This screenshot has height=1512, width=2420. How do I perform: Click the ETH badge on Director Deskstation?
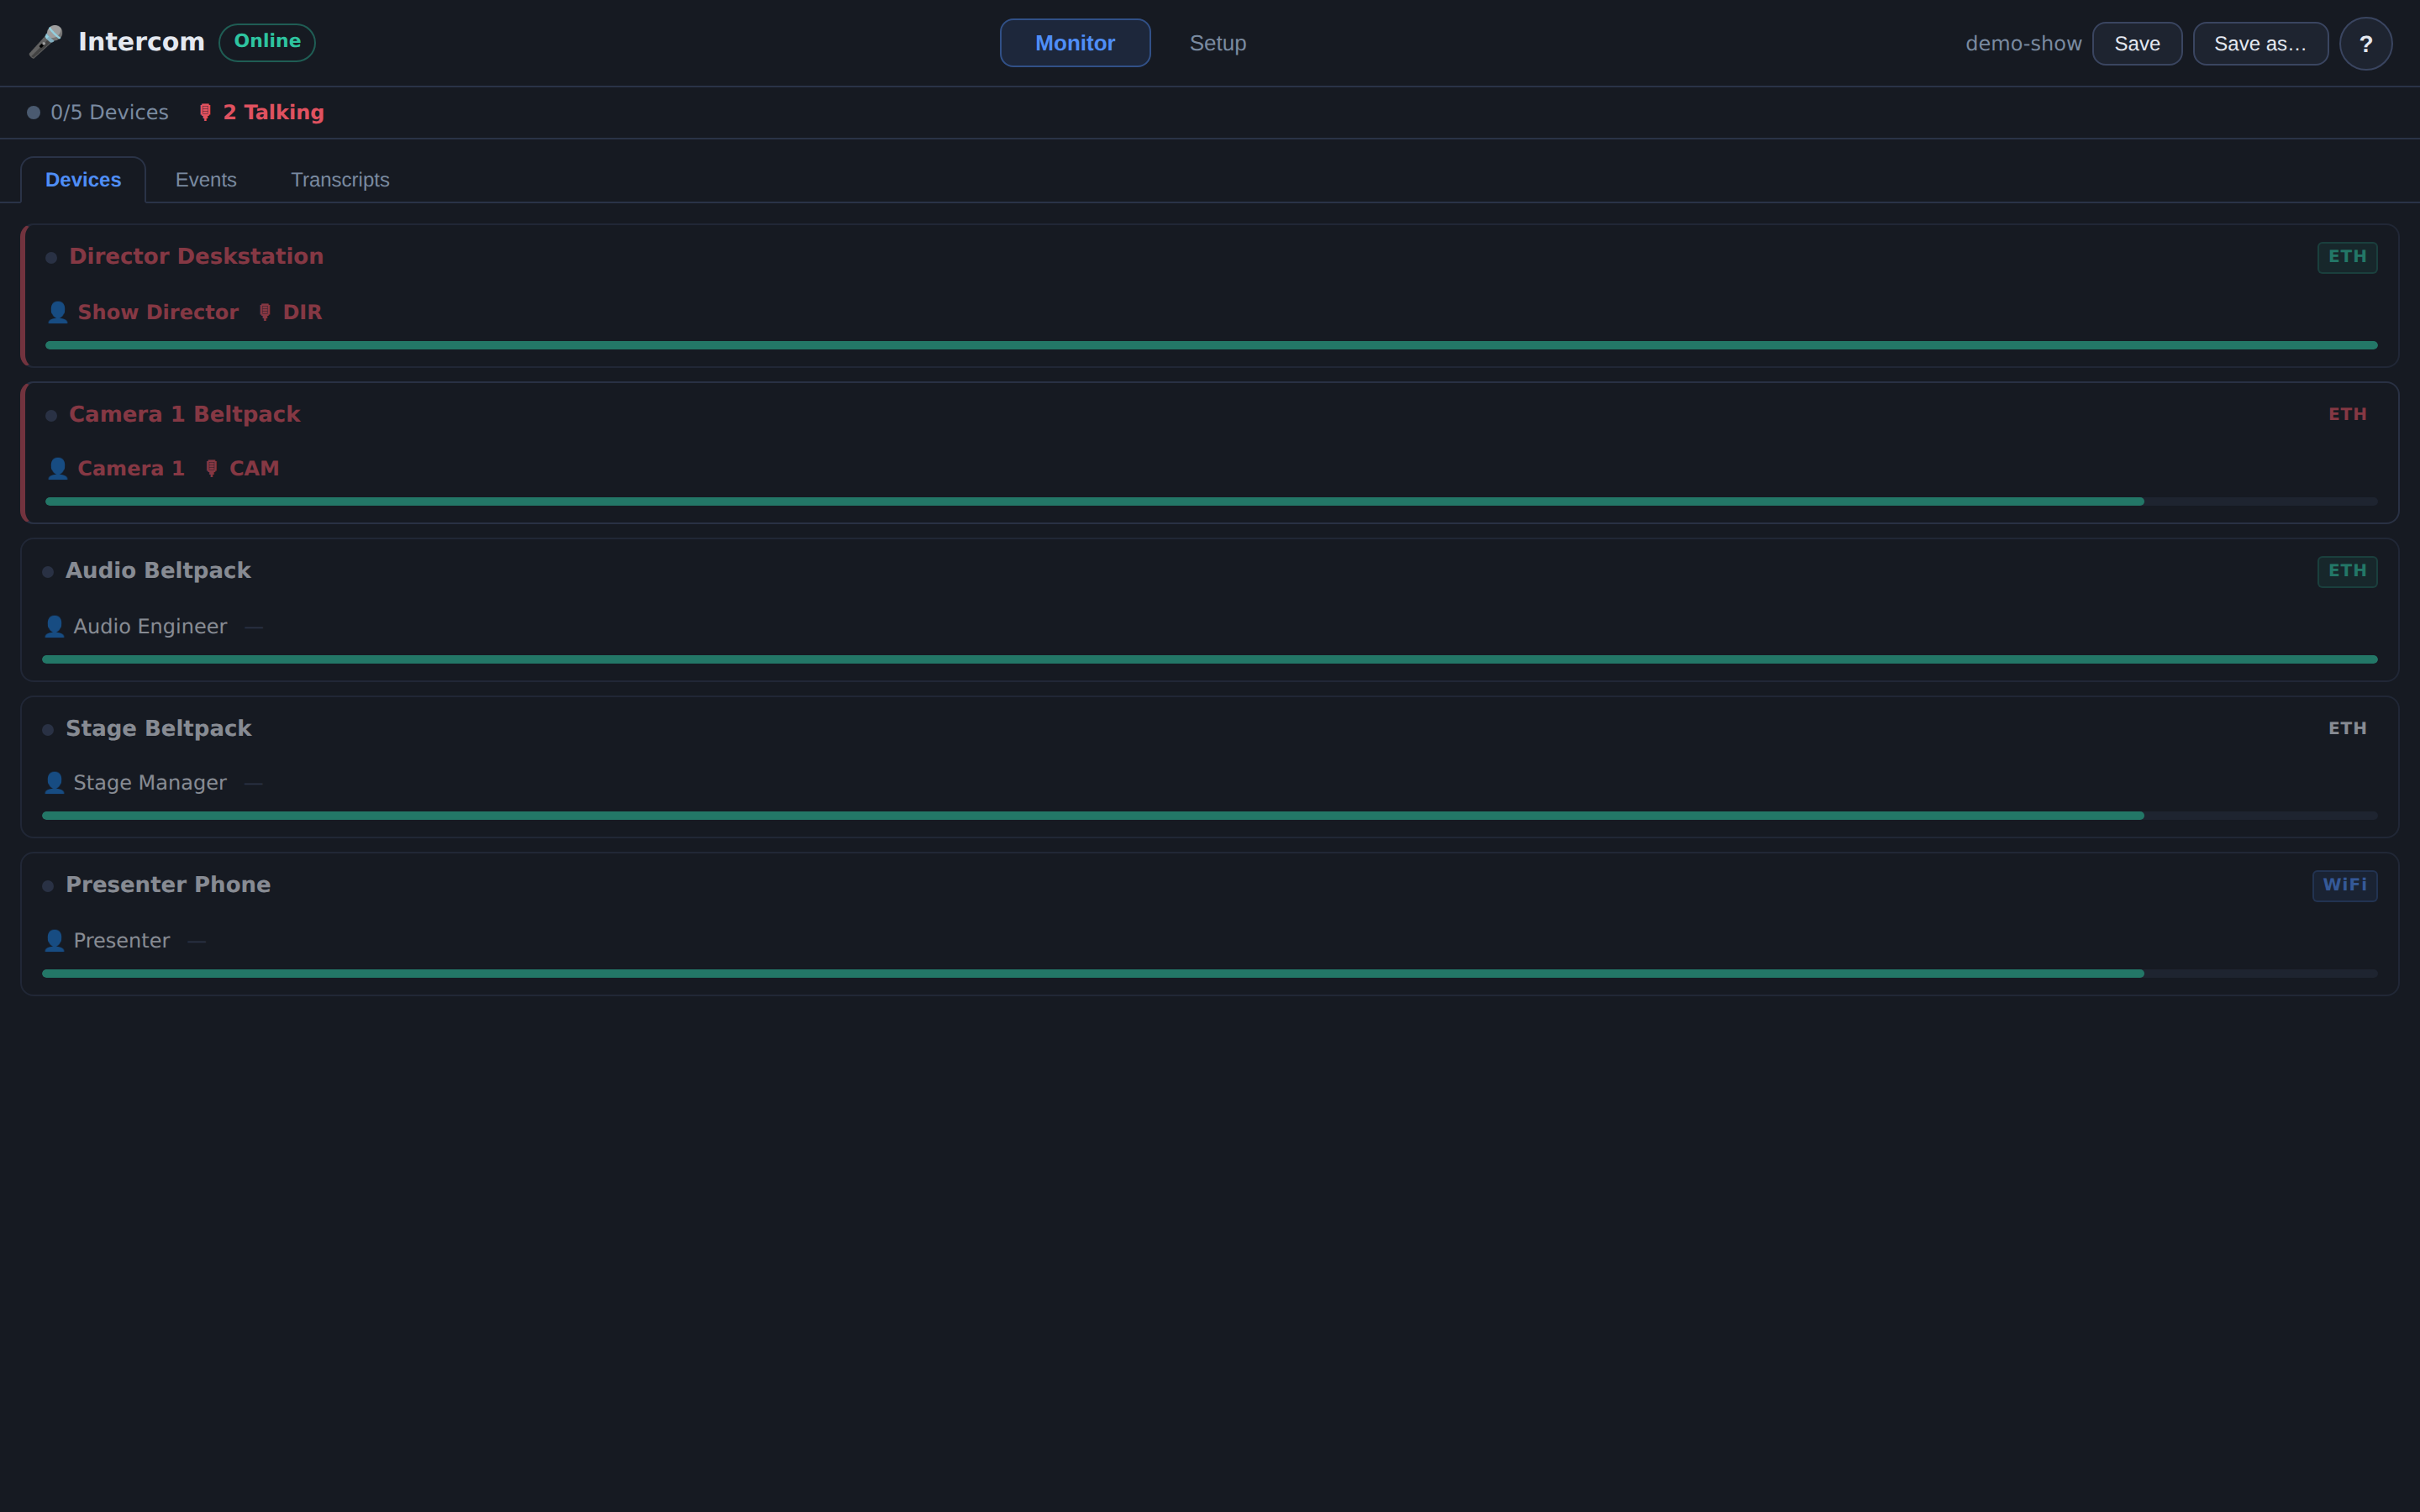[2347, 257]
